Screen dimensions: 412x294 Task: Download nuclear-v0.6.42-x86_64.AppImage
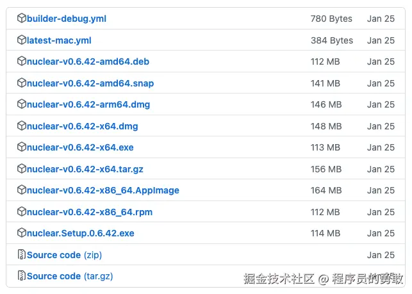[103, 190]
